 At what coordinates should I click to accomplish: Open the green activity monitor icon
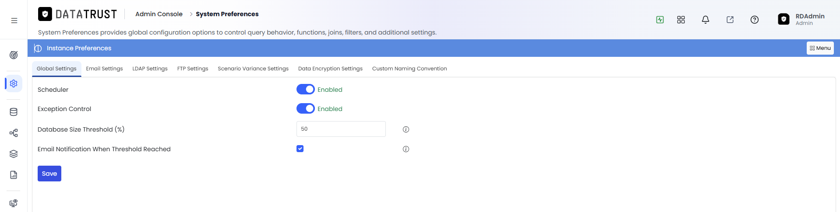660,20
